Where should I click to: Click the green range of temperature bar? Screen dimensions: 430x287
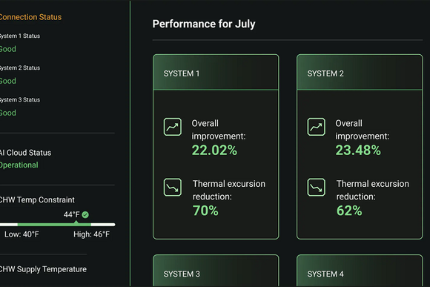[x=54, y=225]
